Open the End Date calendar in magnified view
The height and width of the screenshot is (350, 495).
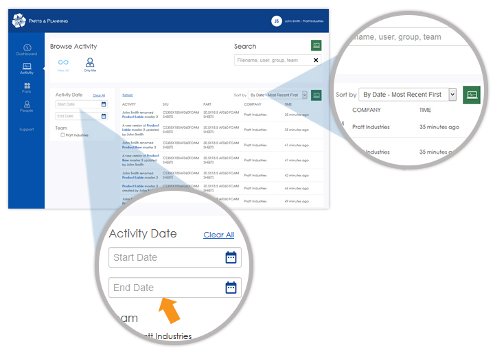coord(231,287)
